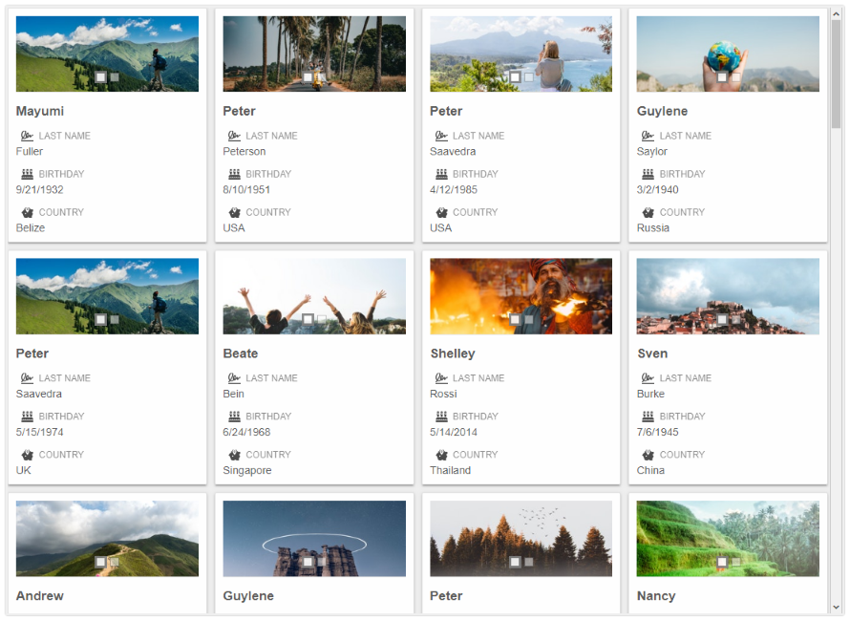
Task: Click the country icon above Belize
Action: click(x=27, y=212)
